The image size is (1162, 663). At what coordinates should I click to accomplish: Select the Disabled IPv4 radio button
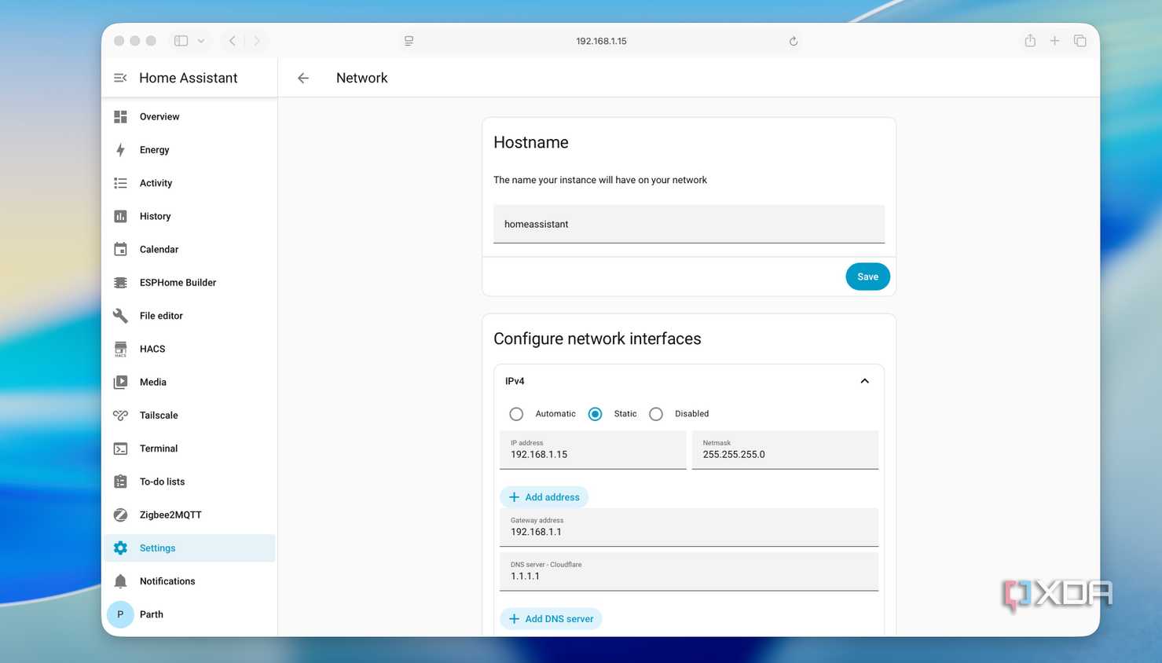[656, 414]
